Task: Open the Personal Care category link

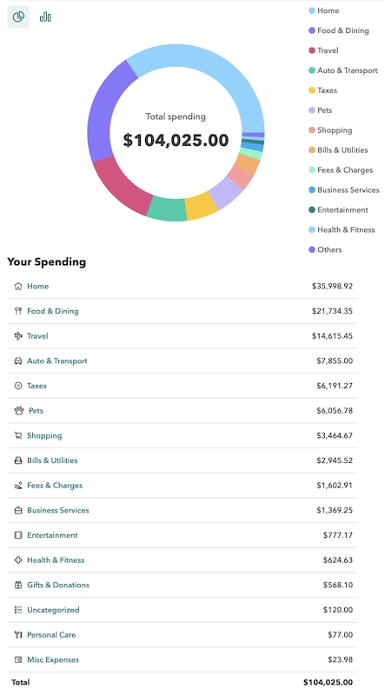Action: click(51, 635)
